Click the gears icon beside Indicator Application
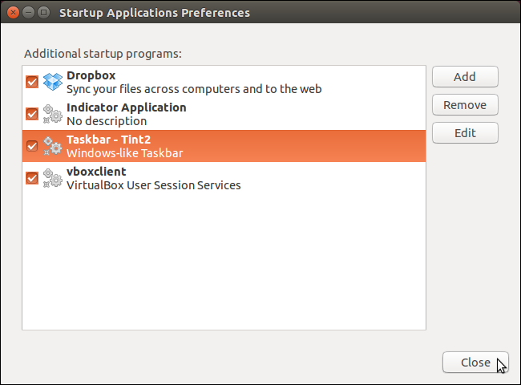This screenshot has height=385, width=521. [x=52, y=114]
